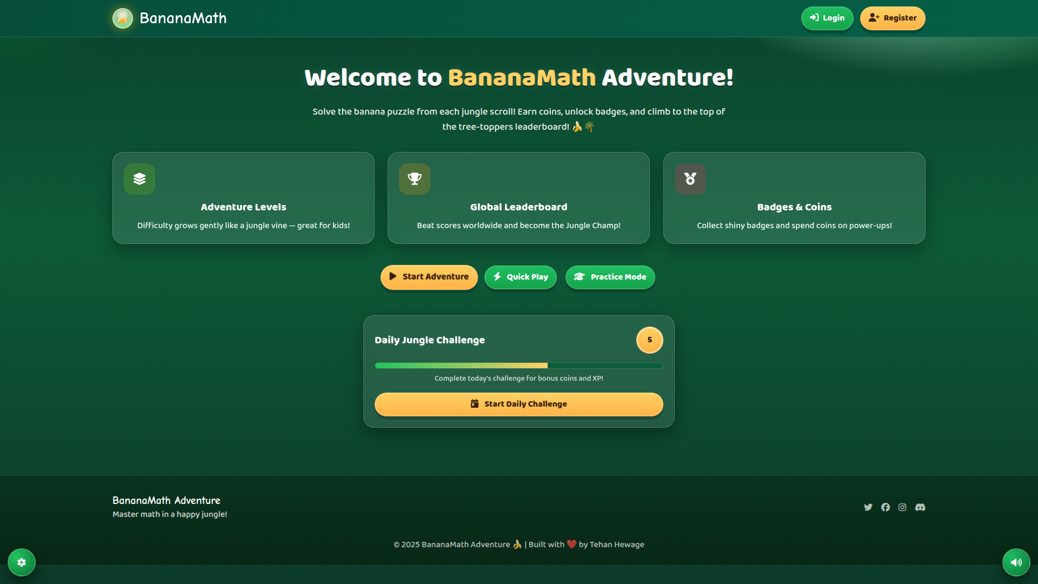This screenshot has width=1038, height=584.
Task: Open the settings gear button
Action: tap(22, 562)
